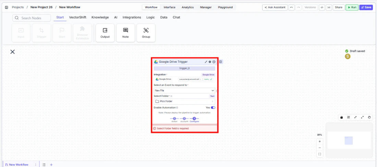This screenshot has width=377, height=167.
Task: Add a Note node
Action: [x=125, y=33]
